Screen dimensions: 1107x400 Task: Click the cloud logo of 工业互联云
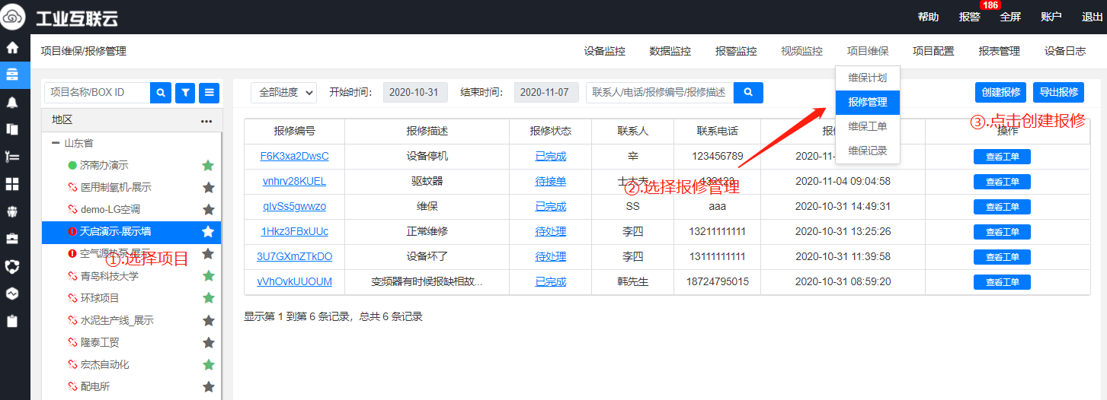pos(14,17)
